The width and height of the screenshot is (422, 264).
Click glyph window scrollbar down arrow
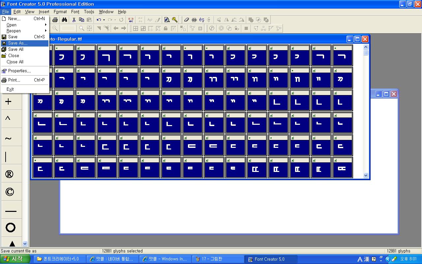point(366,176)
